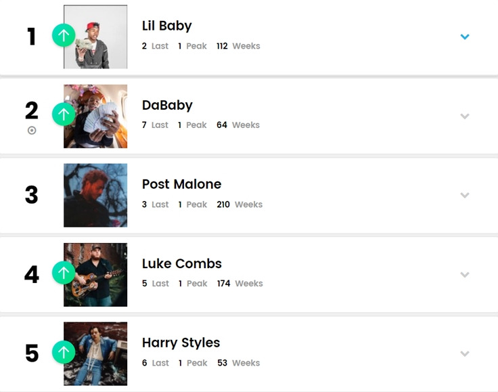Viewport: 498px width, 392px height.
Task: Open the Lil Baby artist name link
Action: [166, 26]
